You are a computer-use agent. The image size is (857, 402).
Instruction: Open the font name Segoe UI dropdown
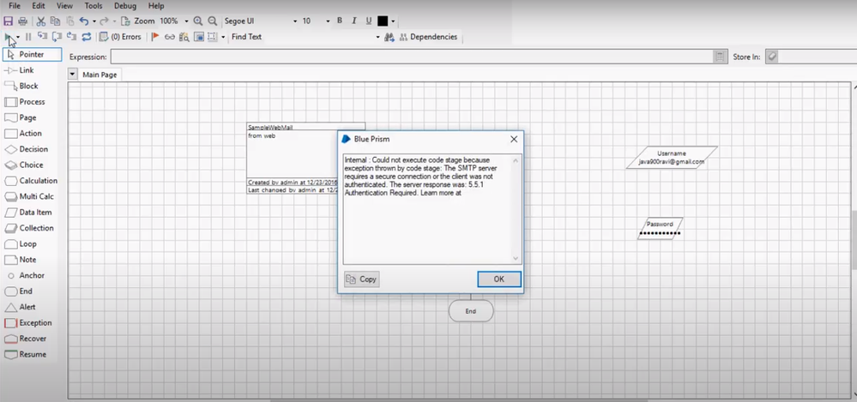pos(295,21)
